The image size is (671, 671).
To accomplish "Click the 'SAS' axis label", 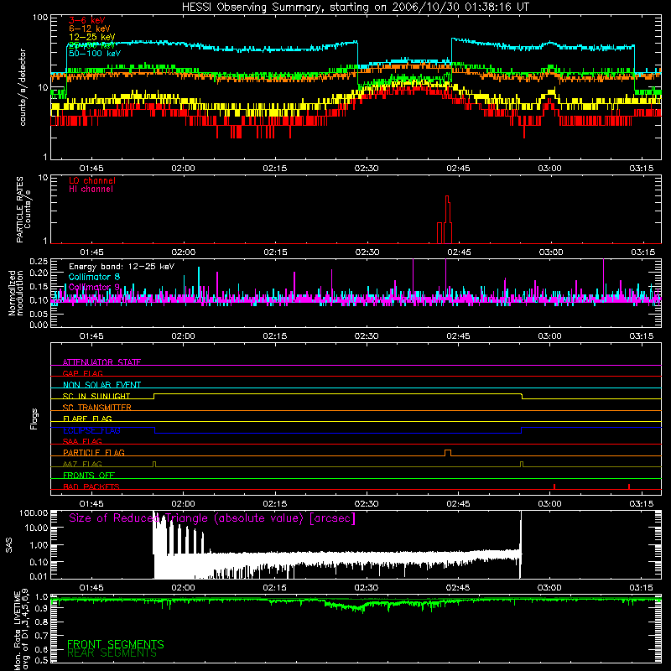I will tap(9, 544).
